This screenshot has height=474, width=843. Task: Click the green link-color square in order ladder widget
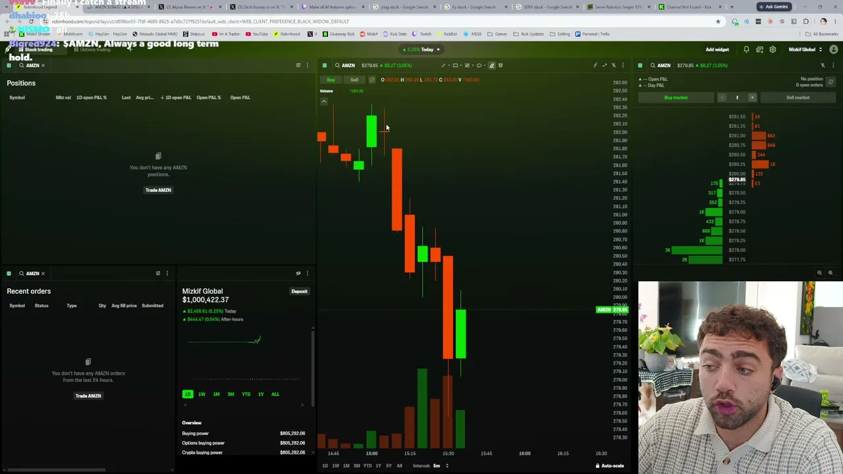(640, 65)
